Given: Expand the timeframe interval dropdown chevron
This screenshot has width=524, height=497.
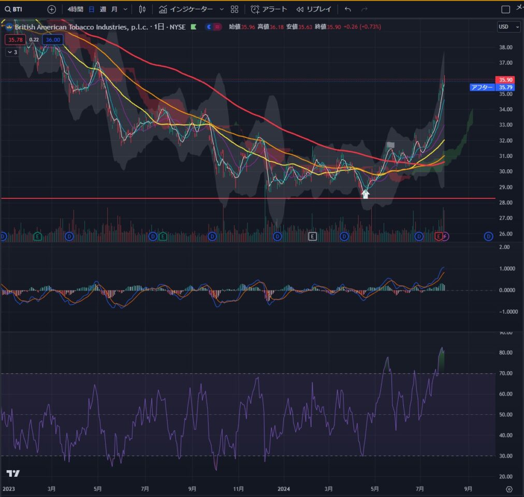Looking at the screenshot, I should (126, 9).
